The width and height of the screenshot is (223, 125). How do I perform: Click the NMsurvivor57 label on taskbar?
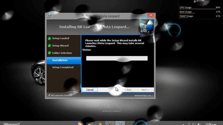tap(11, 124)
